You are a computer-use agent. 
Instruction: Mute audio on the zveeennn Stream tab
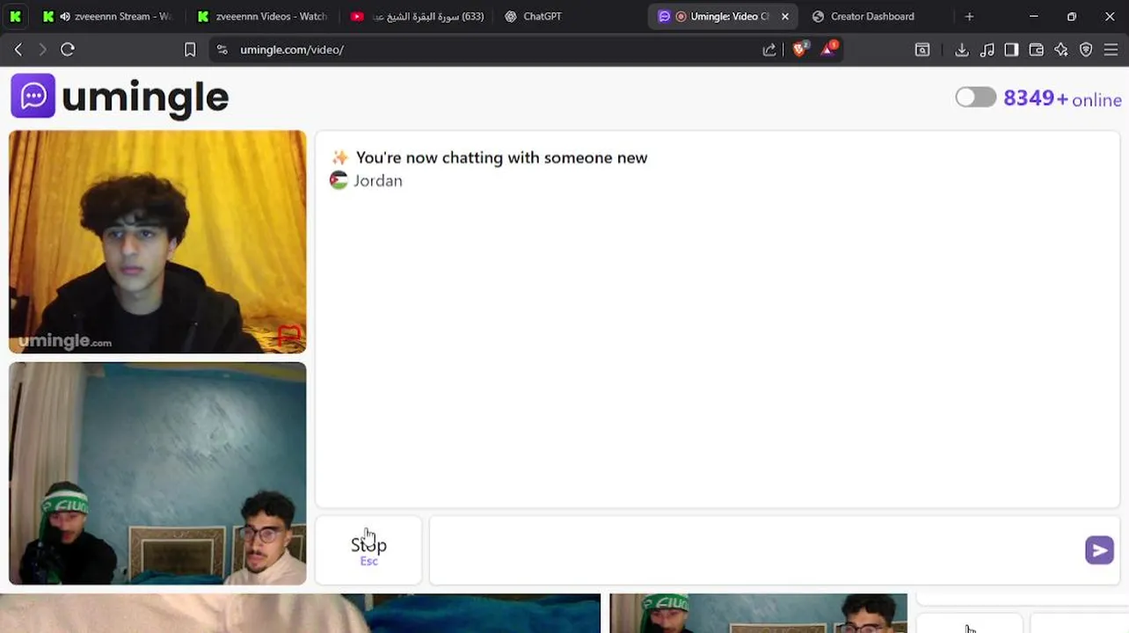(64, 16)
